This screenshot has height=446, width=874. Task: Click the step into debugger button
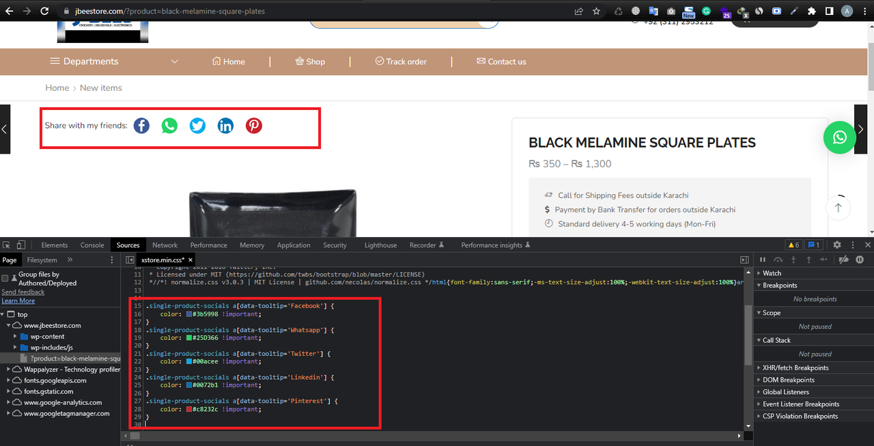tap(793, 260)
